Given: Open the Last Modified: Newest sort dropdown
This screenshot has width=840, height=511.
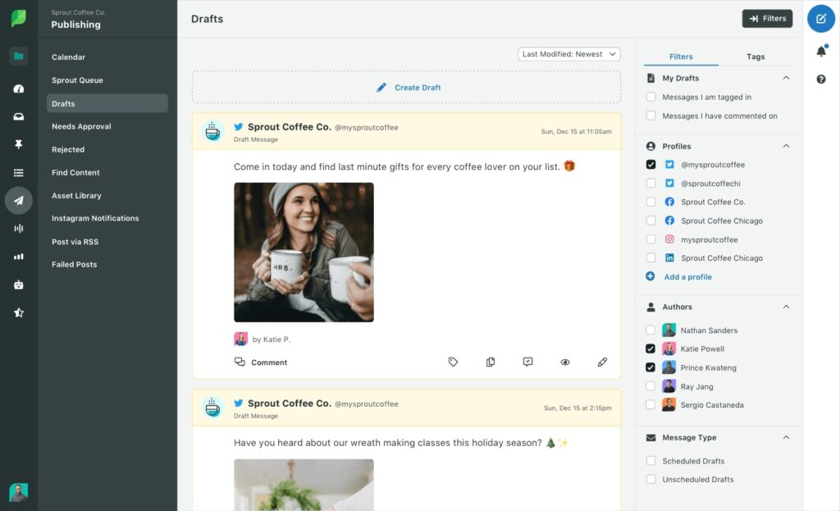Looking at the screenshot, I should pos(568,52).
